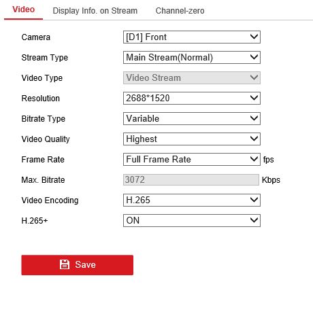The width and height of the screenshot is (313, 314).
Task: Click the Video Encoding chevron arrow
Action: point(254,200)
